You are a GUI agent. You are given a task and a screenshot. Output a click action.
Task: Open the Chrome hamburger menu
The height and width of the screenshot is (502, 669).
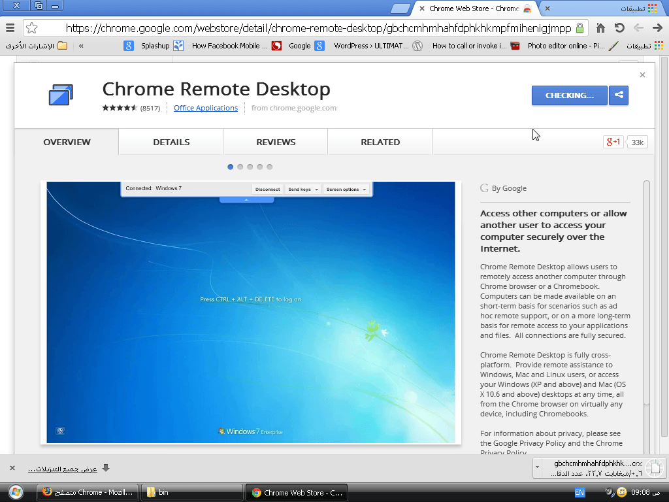coord(10,28)
